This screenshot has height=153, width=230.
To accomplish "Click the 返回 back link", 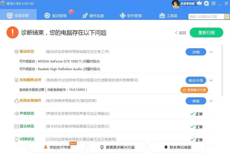I will [181, 33].
